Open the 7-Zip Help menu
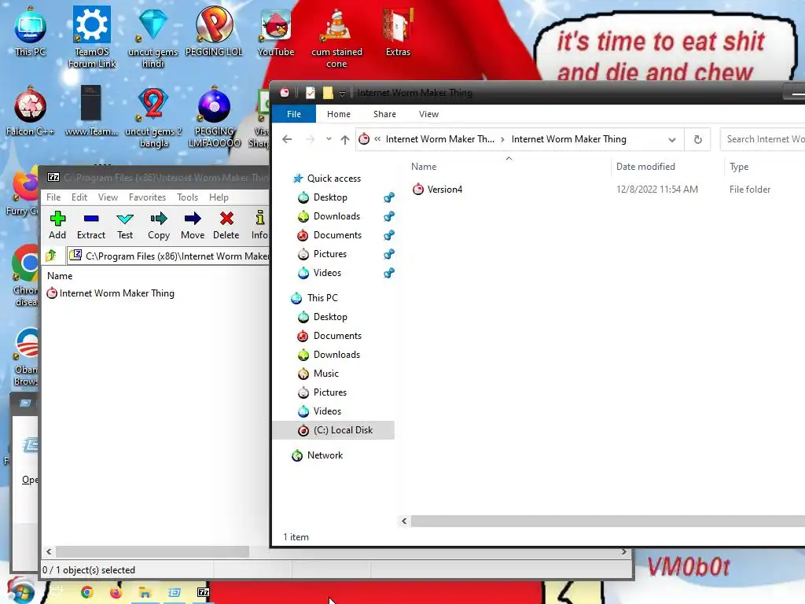Viewport: 805px width, 604px height. click(x=219, y=197)
